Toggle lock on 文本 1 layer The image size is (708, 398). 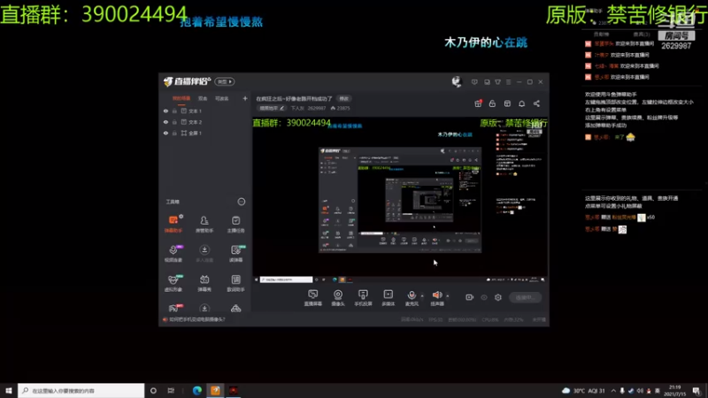coord(174,111)
